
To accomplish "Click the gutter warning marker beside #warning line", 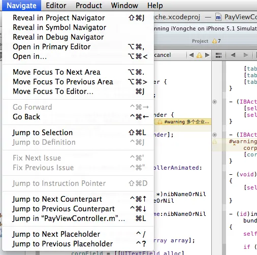I will [214, 142].
